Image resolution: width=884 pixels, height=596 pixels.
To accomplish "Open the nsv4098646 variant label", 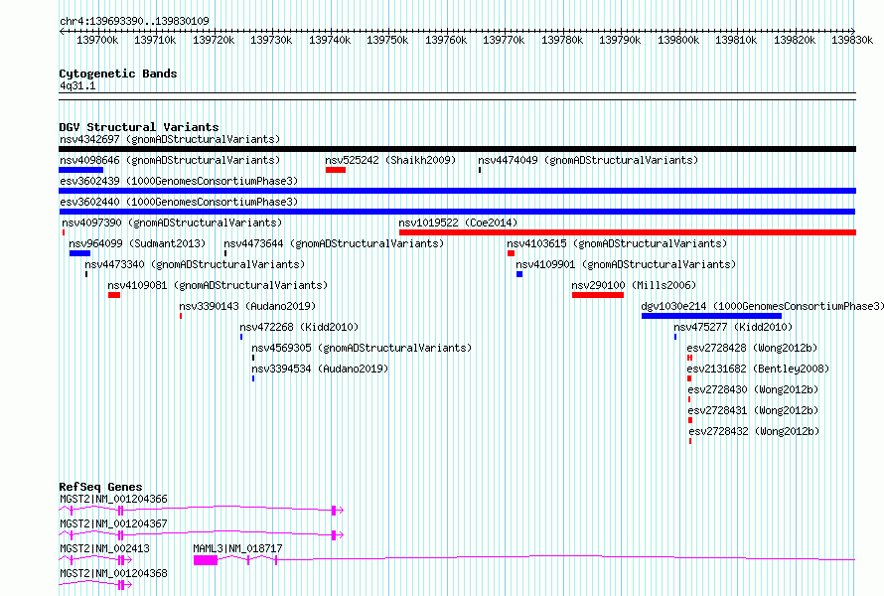I will coord(170,160).
